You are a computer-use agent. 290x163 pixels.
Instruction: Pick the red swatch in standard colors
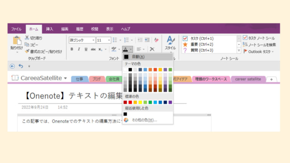(130, 102)
